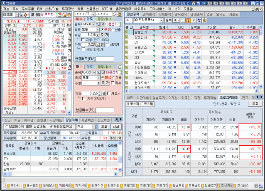Select the 코스피 radio button

(x=128, y=104)
